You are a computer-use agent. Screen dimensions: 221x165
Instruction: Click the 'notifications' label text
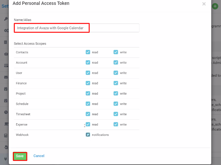pyautogui.click(x=100, y=135)
